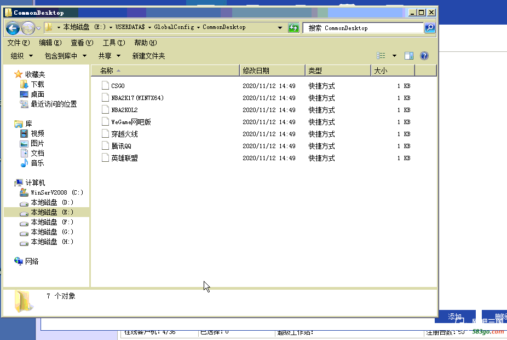Screen dimensions: 507x340
Task: Click the large folder icon in details pane
Action: click(x=24, y=301)
